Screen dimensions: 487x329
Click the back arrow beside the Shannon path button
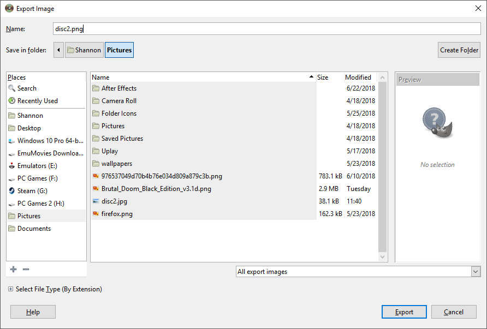point(58,50)
